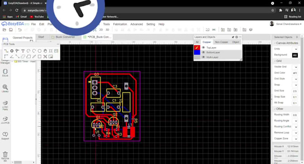Screen dimensions: 304x164
Task: Select the Solid Region tool in PCB Tools
Action: click(x=29, y=56)
